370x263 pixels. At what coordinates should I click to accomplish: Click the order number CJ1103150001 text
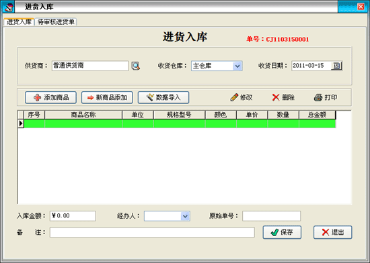coord(287,40)
